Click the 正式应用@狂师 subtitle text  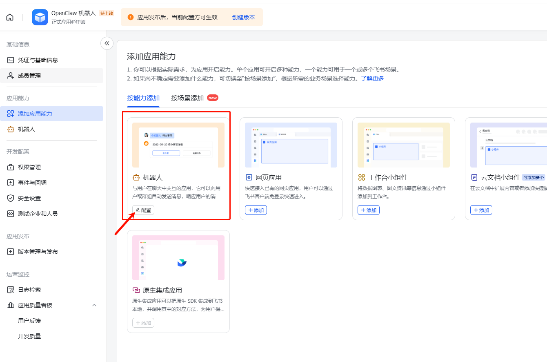click(x=69, y=22)
